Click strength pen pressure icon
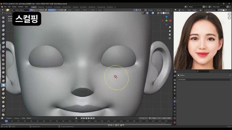The height and width of the screenshot is (130, 232). pos(65,10)
